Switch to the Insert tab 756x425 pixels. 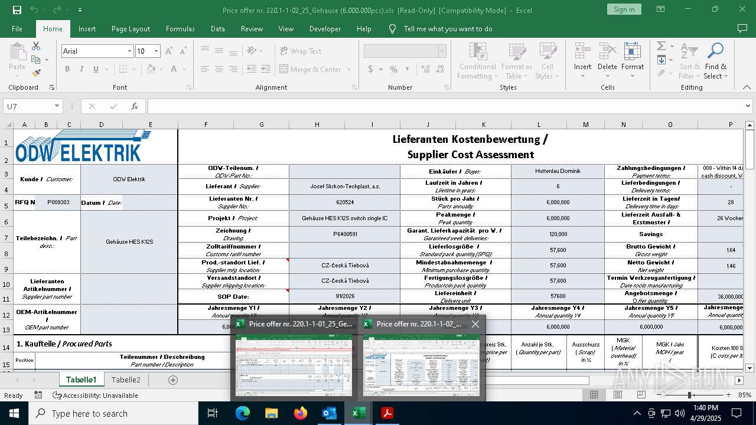(87, 29)
